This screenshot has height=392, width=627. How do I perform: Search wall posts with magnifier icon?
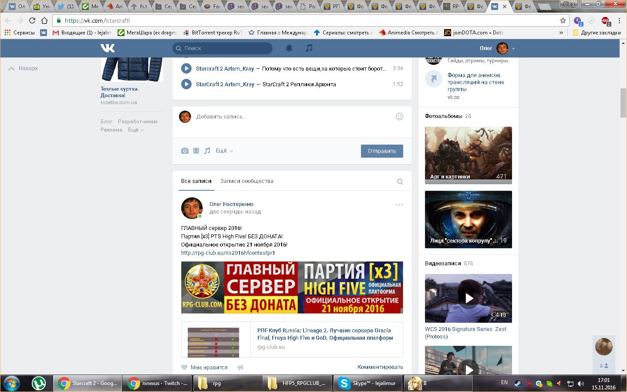click(x=400, y=182)
